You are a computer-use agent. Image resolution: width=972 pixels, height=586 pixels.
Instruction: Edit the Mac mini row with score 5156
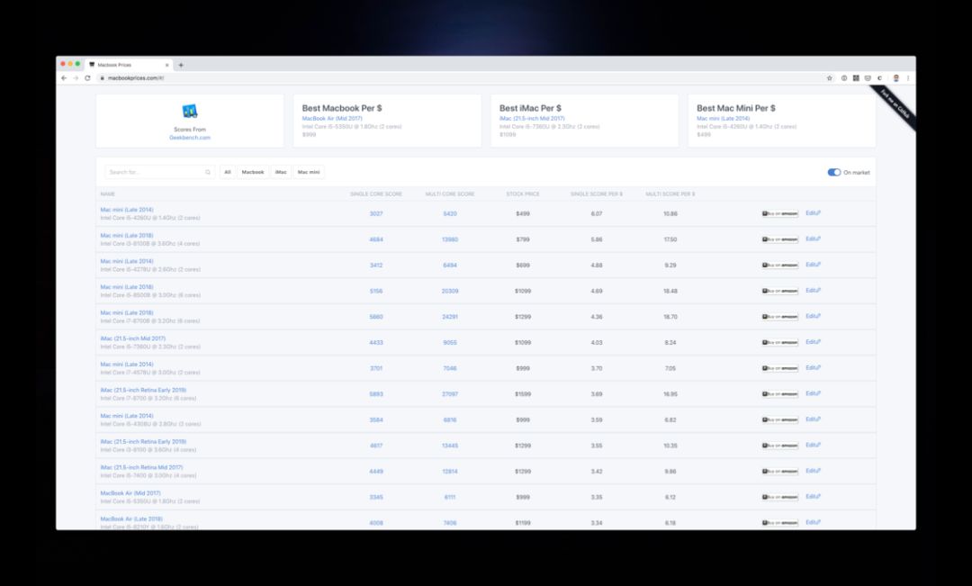point(813,290)
